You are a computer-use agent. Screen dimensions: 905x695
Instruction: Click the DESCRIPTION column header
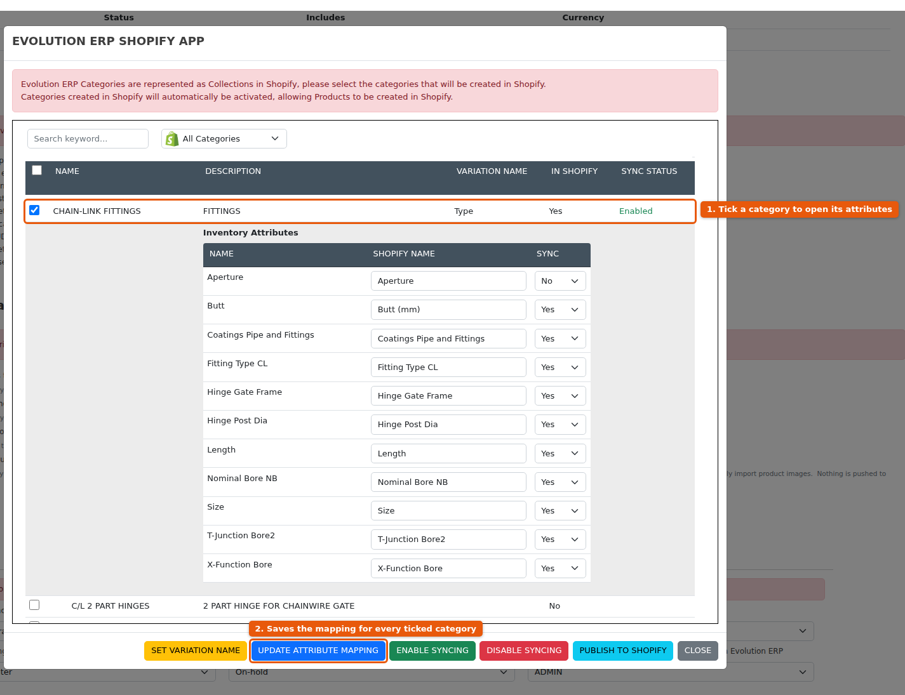233,171
